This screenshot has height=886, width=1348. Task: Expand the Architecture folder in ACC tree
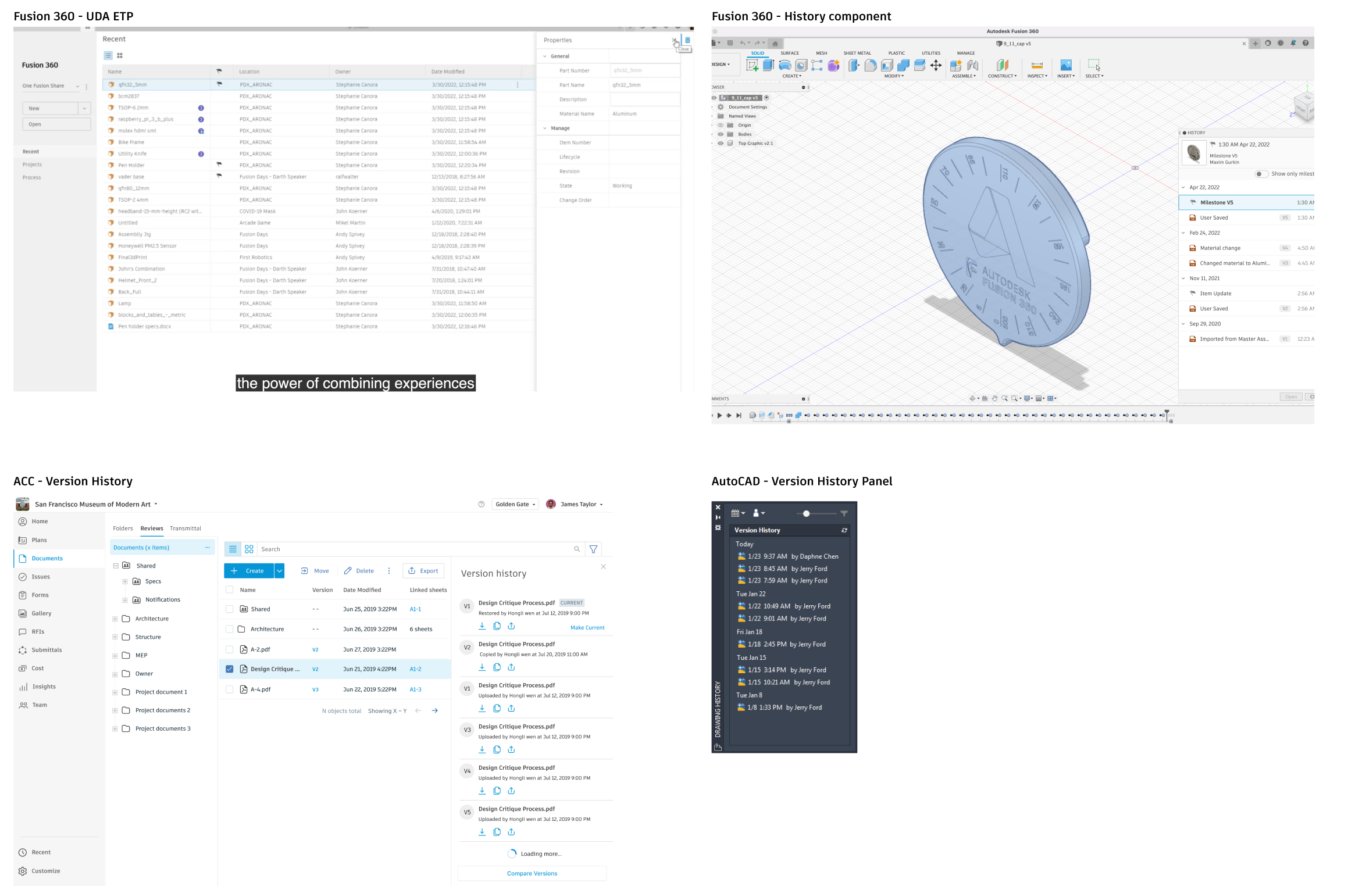click(x=115, y=619)
